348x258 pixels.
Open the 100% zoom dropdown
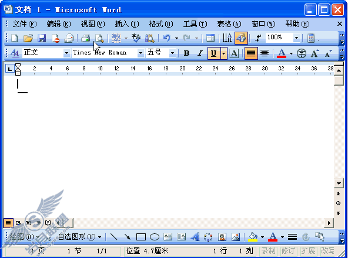[296, 38]
